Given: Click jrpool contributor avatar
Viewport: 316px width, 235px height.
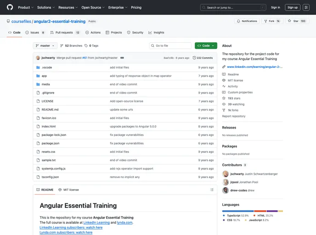Looking at the screenshot, I should (x=226, y=182).
